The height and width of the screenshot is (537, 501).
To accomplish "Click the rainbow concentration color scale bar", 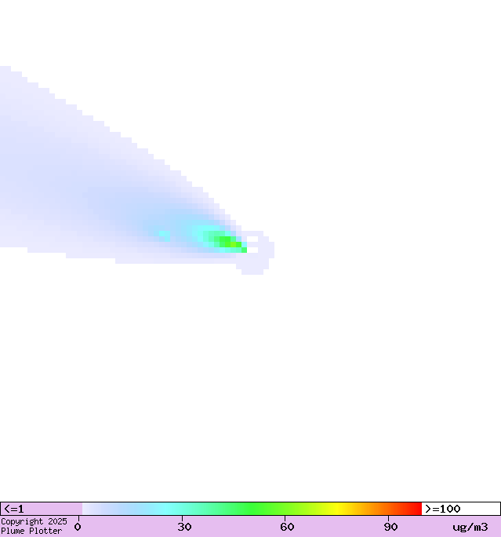I will coord(252,509).
